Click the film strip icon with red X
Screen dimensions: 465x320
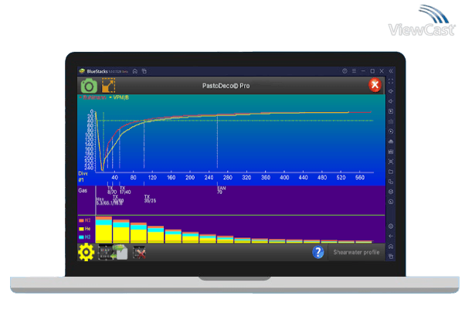click(139, 252)
